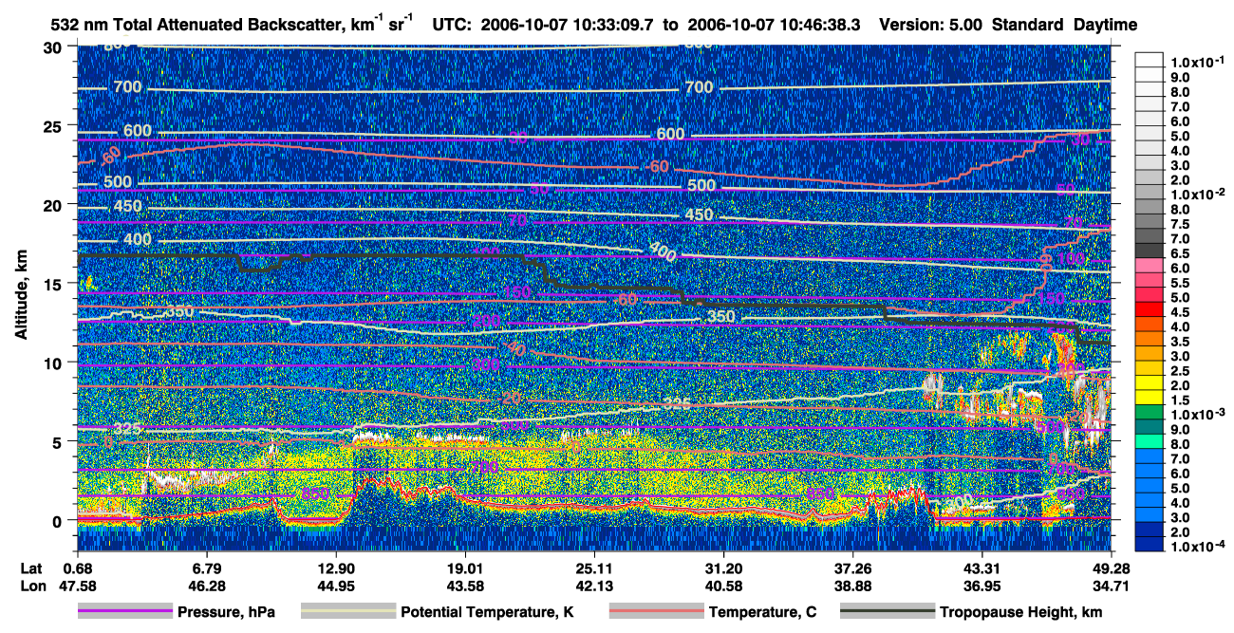Click the longitude value 36.95
Screen dimensions: 1234x633
(982, 586)
